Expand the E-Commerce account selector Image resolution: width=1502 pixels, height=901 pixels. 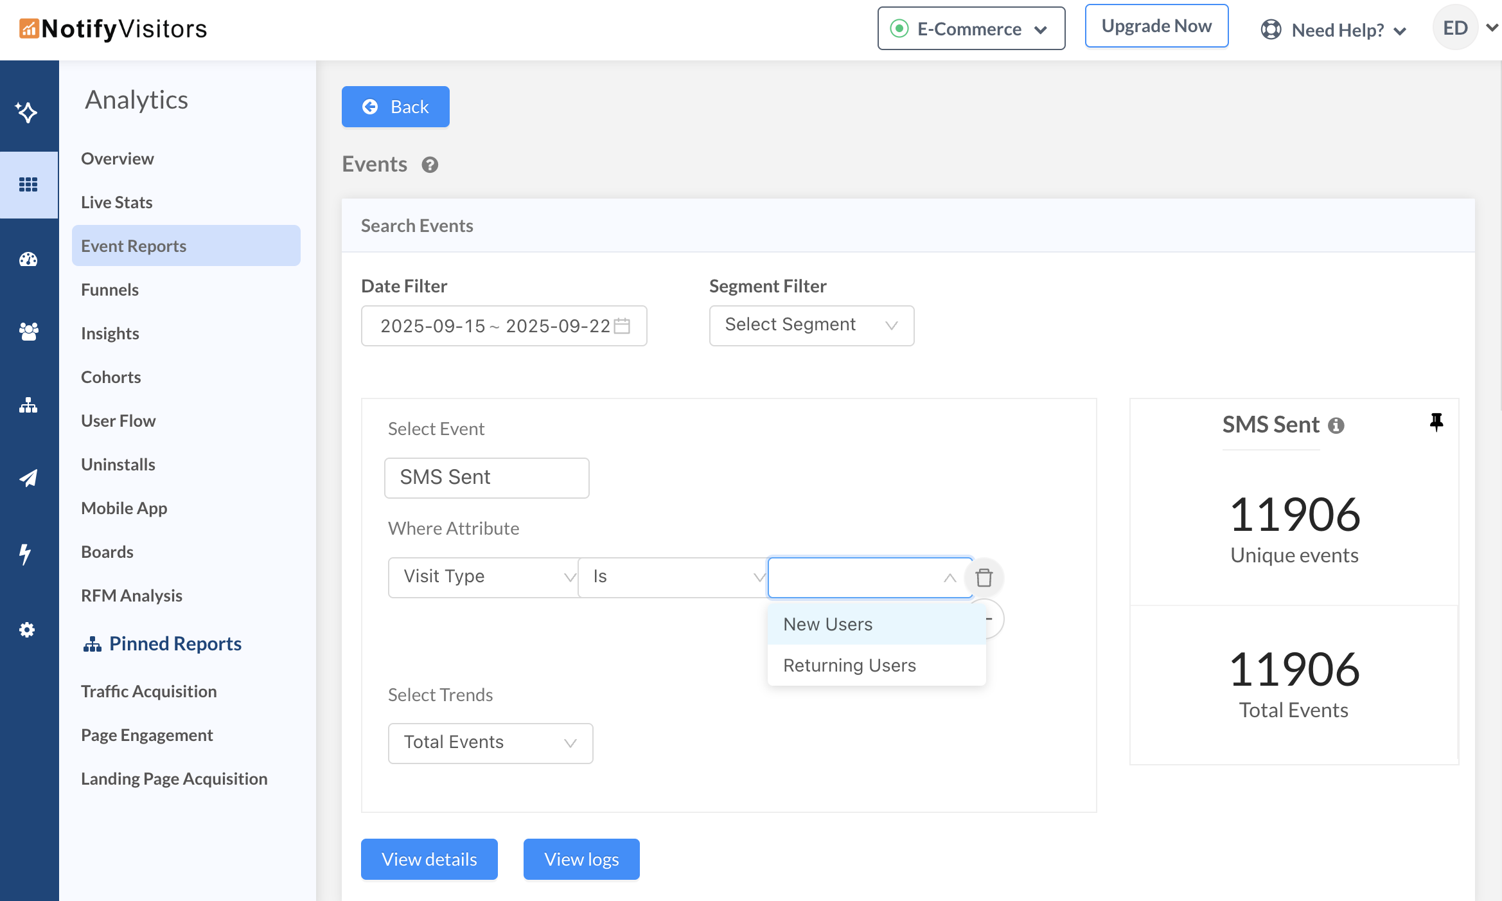coord(971,29)
